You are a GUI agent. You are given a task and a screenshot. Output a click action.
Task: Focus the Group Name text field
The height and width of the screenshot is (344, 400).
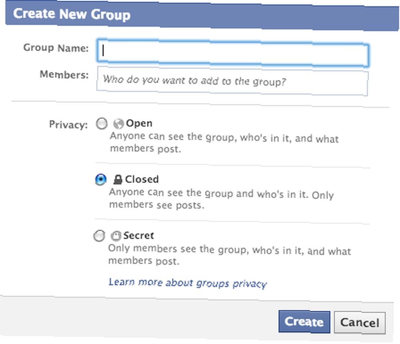[x=232, y=52]
